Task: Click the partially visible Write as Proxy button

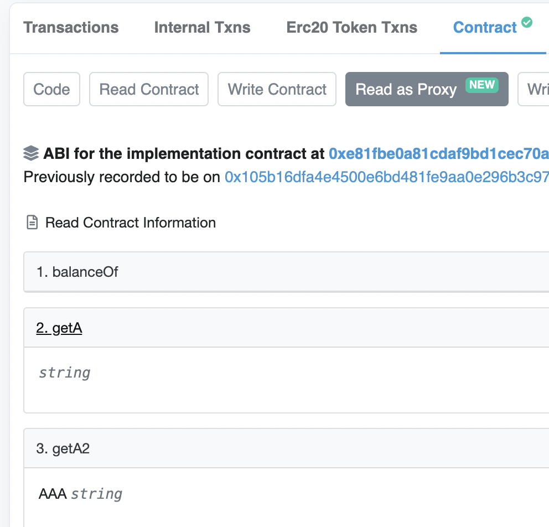Action: (534, 89)
